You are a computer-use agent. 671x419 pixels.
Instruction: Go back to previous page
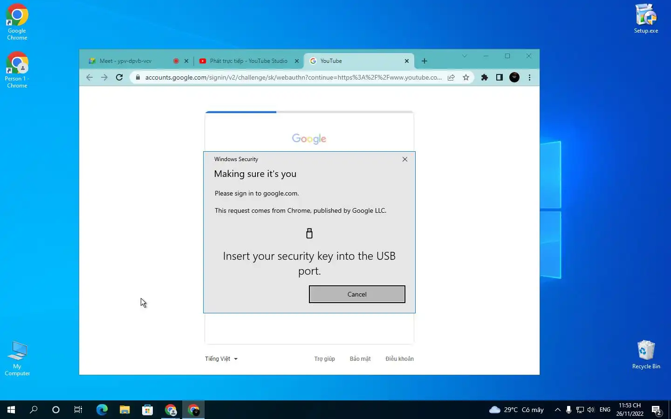click(89, 77)
